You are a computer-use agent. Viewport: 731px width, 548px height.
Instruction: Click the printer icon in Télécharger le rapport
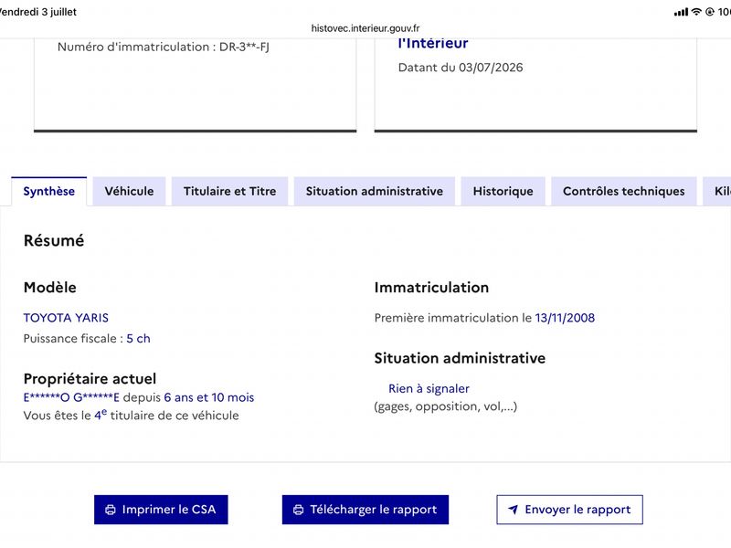click(x=299, y=510)
